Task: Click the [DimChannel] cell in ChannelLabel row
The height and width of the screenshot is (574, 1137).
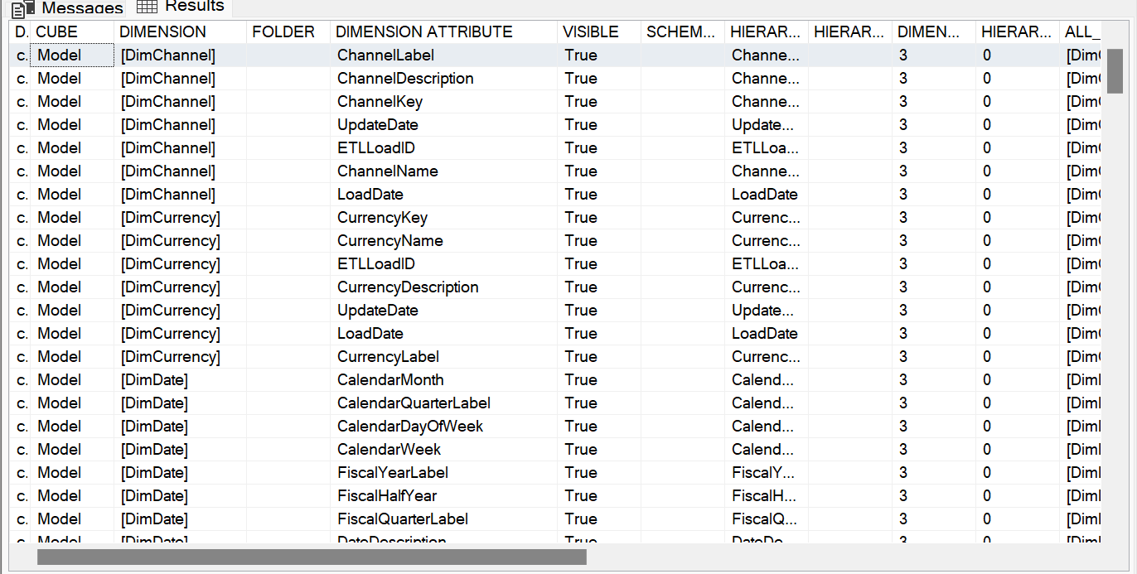Action: point(180,55)
